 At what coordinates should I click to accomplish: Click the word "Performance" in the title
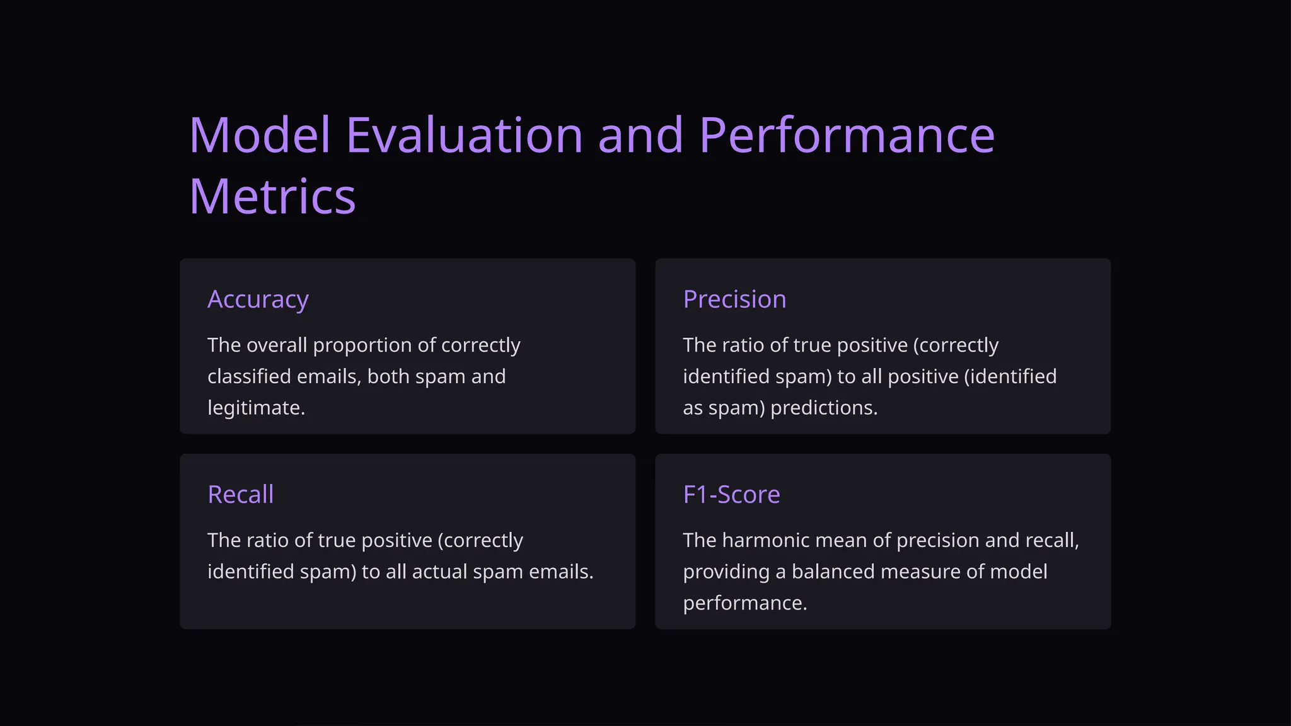(847, 135)
